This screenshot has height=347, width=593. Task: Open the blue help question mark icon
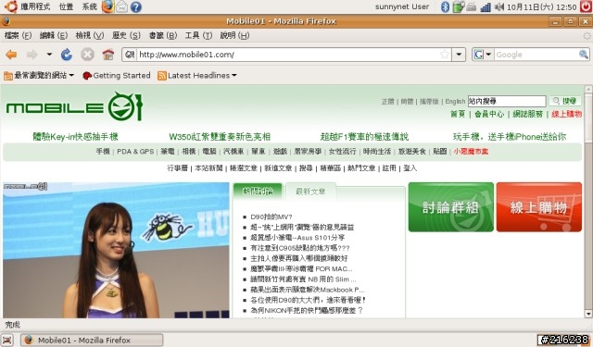[x=136, y=6]
